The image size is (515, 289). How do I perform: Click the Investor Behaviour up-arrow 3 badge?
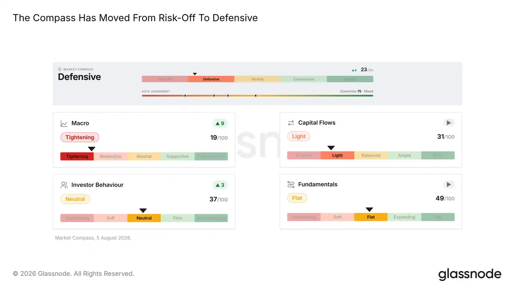tap(220, 185)
